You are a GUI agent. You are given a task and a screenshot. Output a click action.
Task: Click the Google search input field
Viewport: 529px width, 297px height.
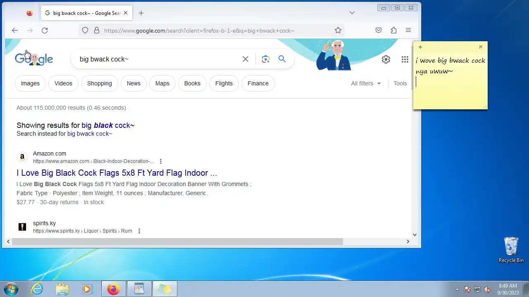tap(157, 59)
